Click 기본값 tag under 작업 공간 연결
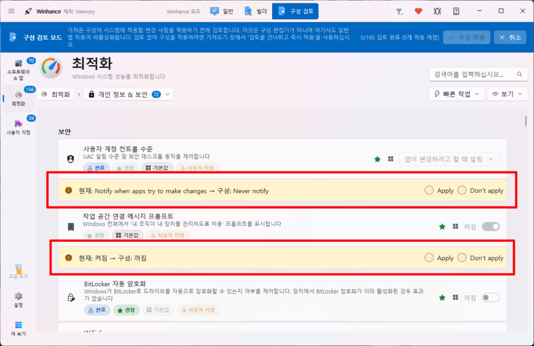The height and width of the screenshot is (346, 534). coord(127,236)
